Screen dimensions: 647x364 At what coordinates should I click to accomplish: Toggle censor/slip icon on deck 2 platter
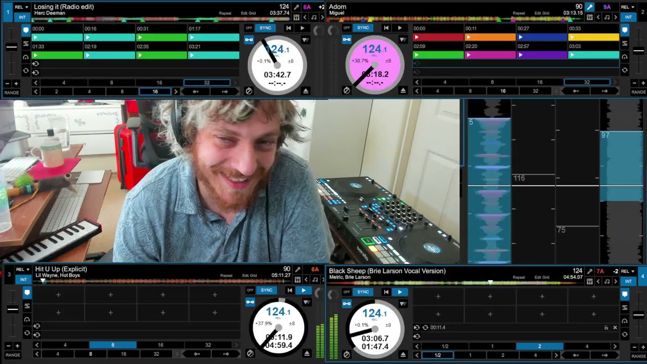(x=347, y=91)
